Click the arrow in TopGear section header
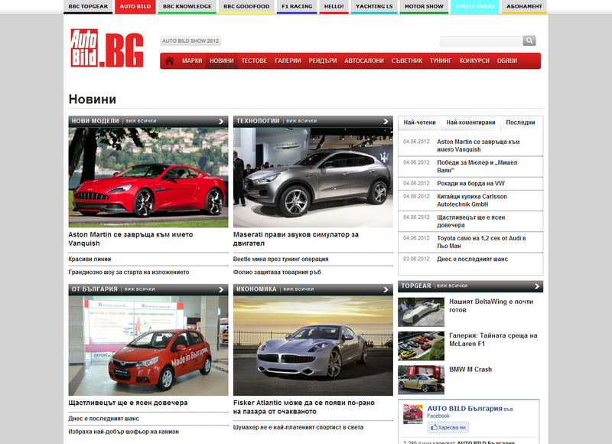Screen dimensions: 612x444 point(537,286)
